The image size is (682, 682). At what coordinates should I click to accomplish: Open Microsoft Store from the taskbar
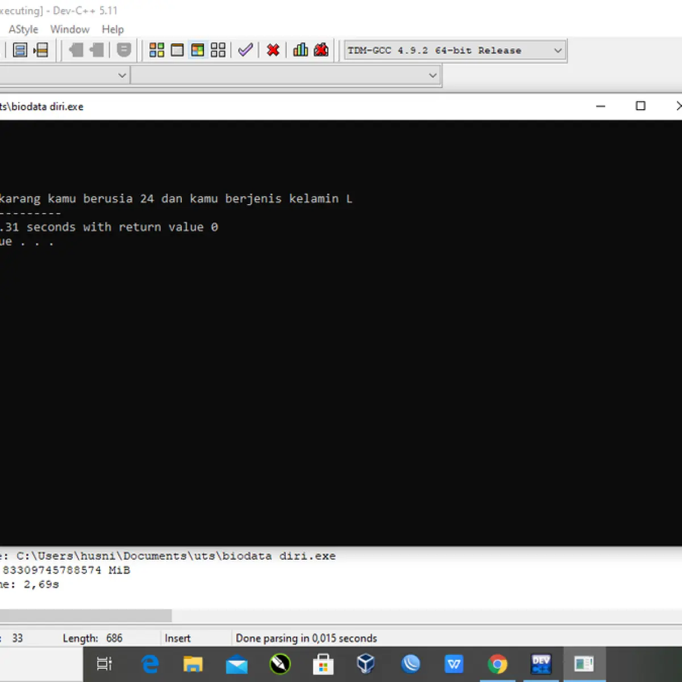coord(323,664)
